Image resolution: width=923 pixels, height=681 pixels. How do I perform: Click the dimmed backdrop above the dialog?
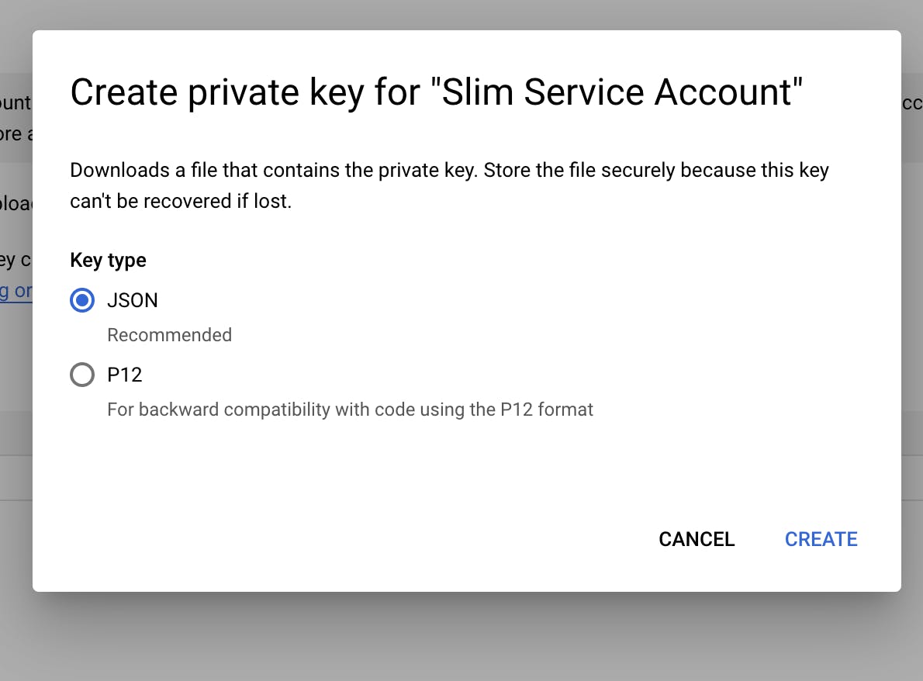coord(465,14)
